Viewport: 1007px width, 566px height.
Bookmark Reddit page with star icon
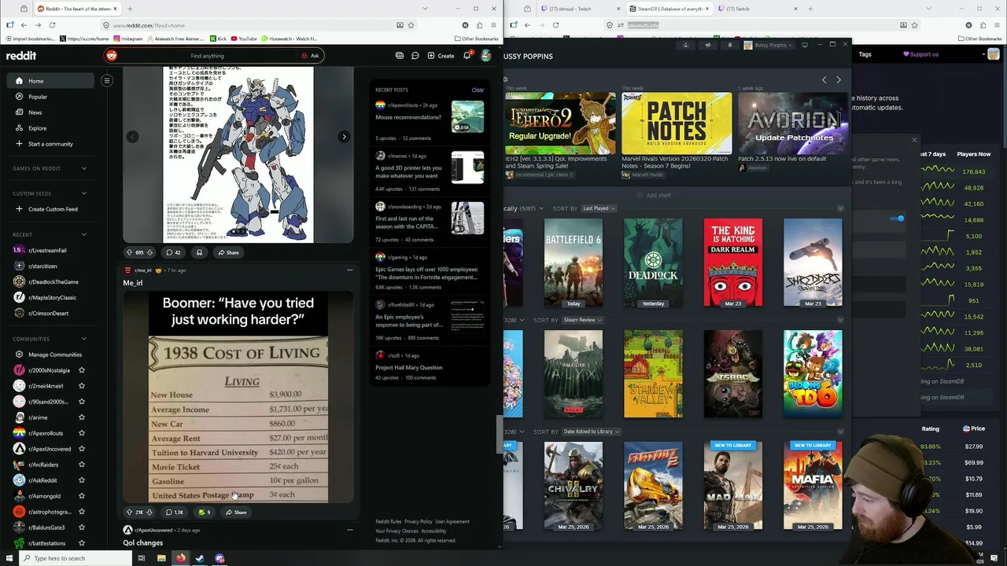point(411,25)
